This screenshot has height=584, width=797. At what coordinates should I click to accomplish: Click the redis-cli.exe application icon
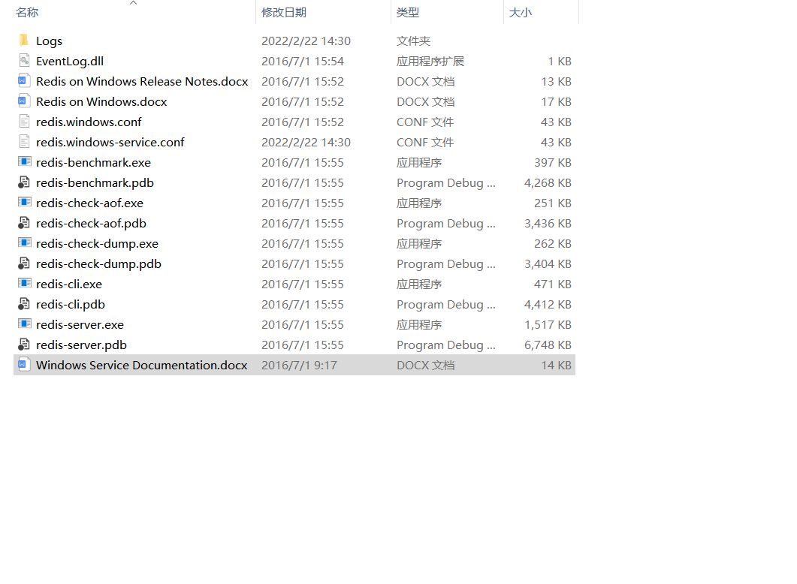pyautogui.click(x=24, y=283)
